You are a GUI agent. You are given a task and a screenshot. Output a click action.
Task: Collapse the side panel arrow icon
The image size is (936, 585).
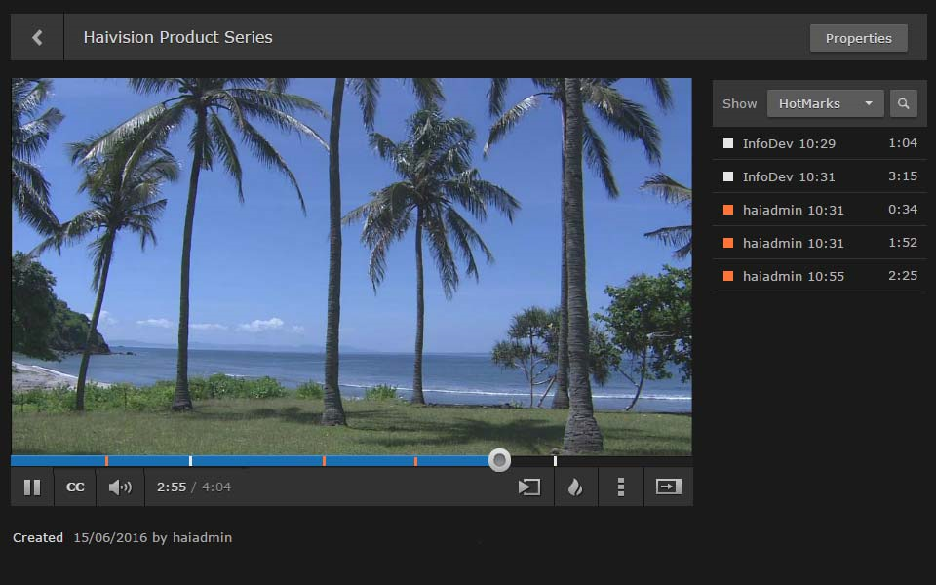click(669, 487)
